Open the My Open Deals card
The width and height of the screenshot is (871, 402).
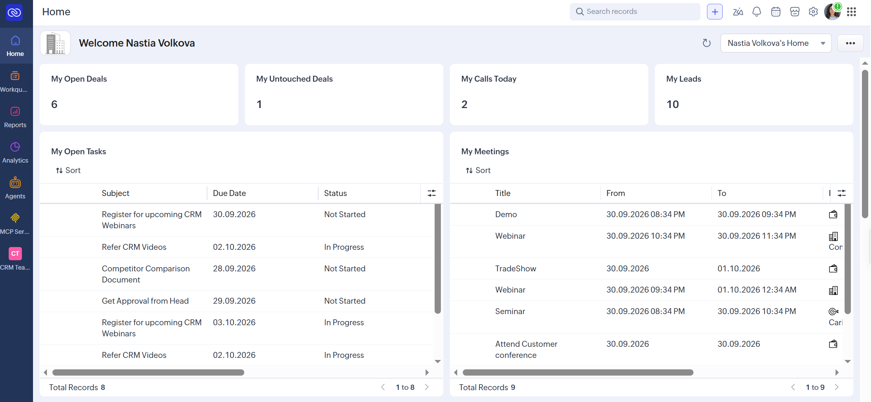coord(139,94)
